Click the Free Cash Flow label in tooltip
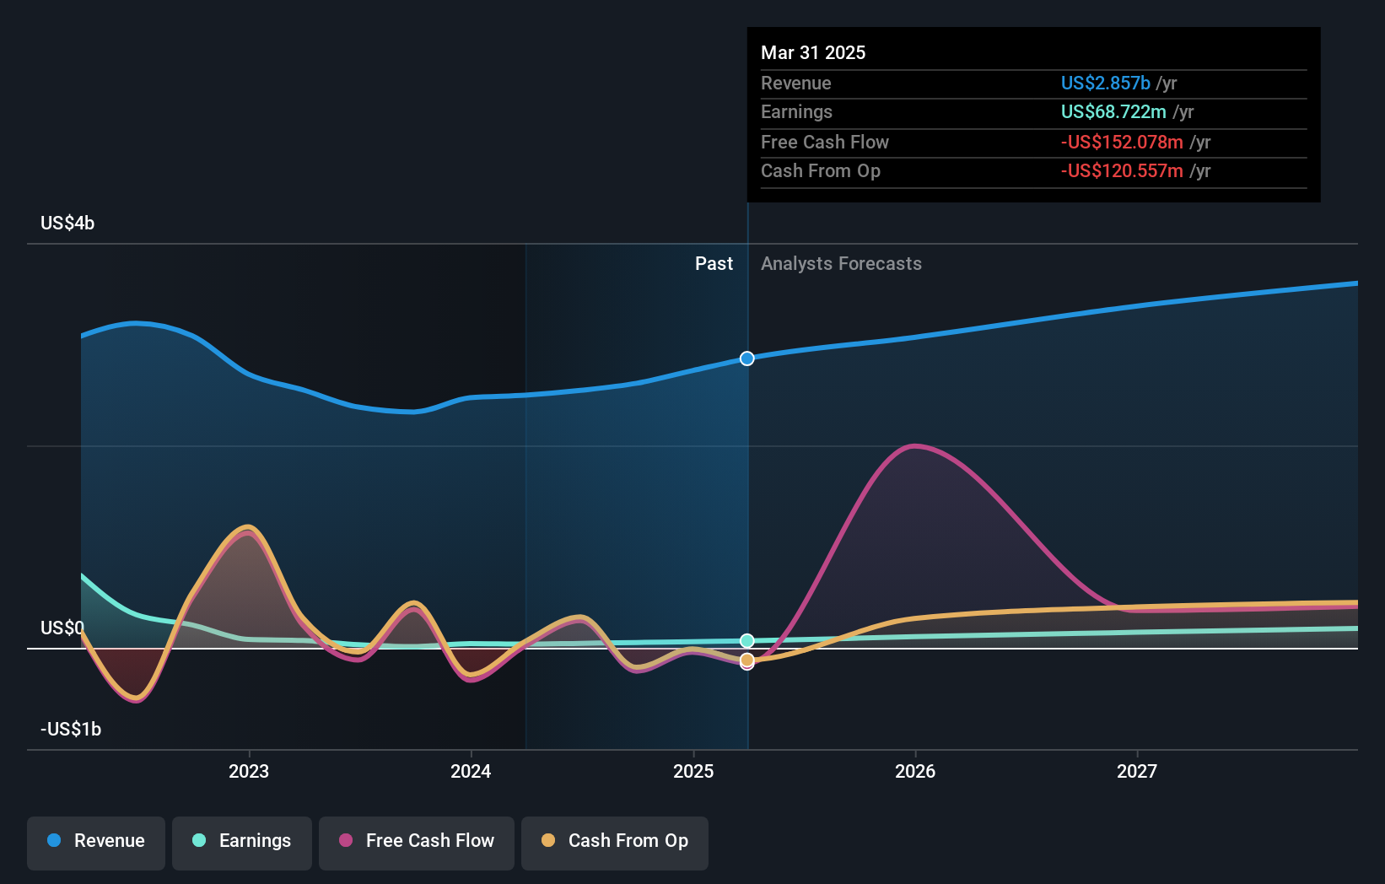 (825, 142)
